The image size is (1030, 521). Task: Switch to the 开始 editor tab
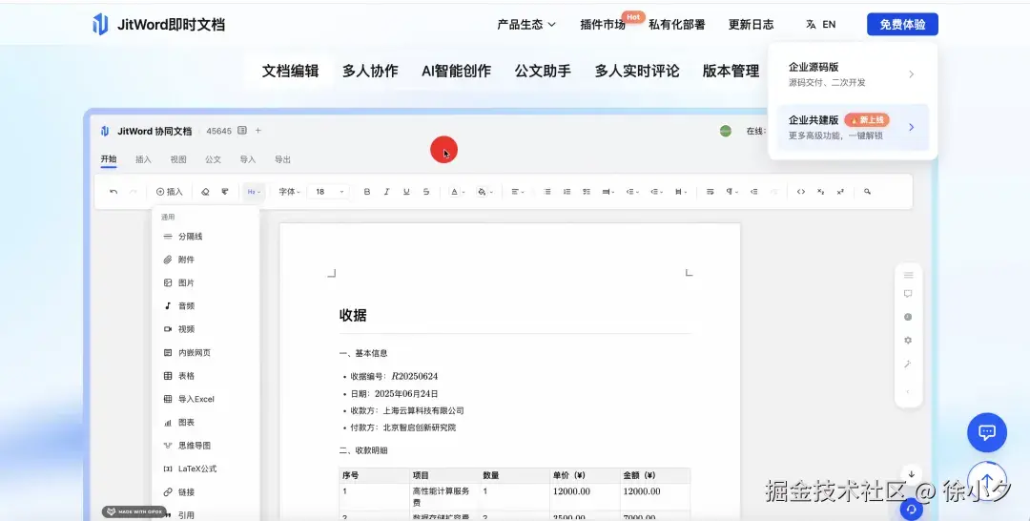109,159
